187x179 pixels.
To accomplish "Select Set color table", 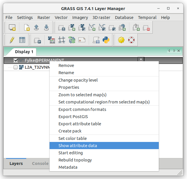I will (104, 138).
